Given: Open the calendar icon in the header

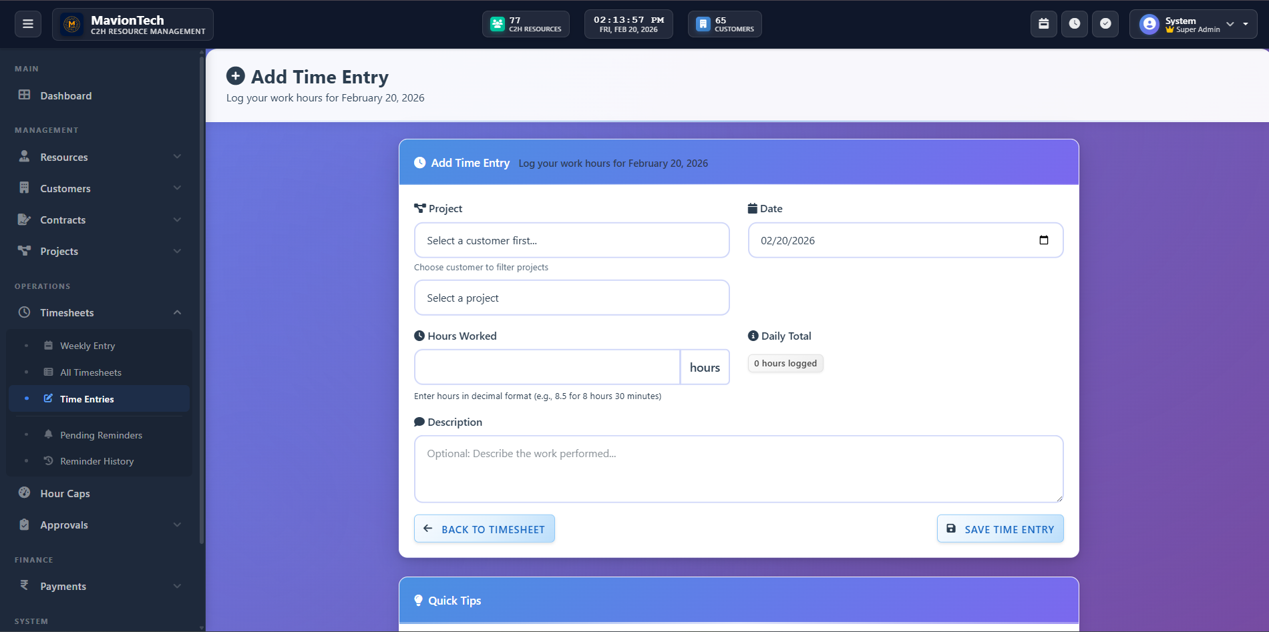Looking at the screenshot, I should pos(1043,24).
